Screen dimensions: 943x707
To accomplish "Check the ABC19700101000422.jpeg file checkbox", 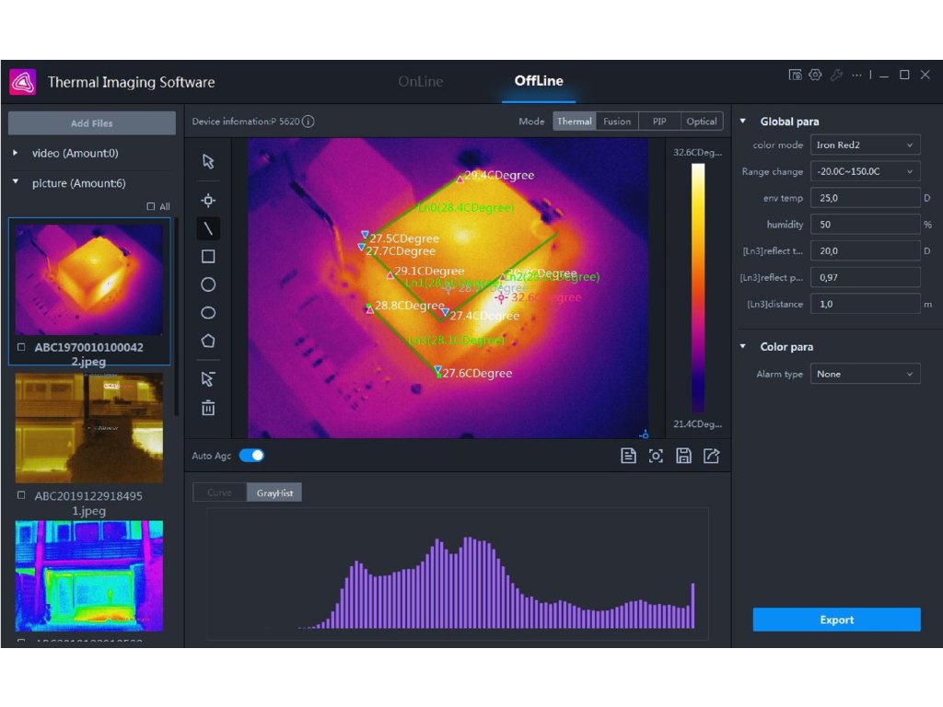I will [21, 347].
